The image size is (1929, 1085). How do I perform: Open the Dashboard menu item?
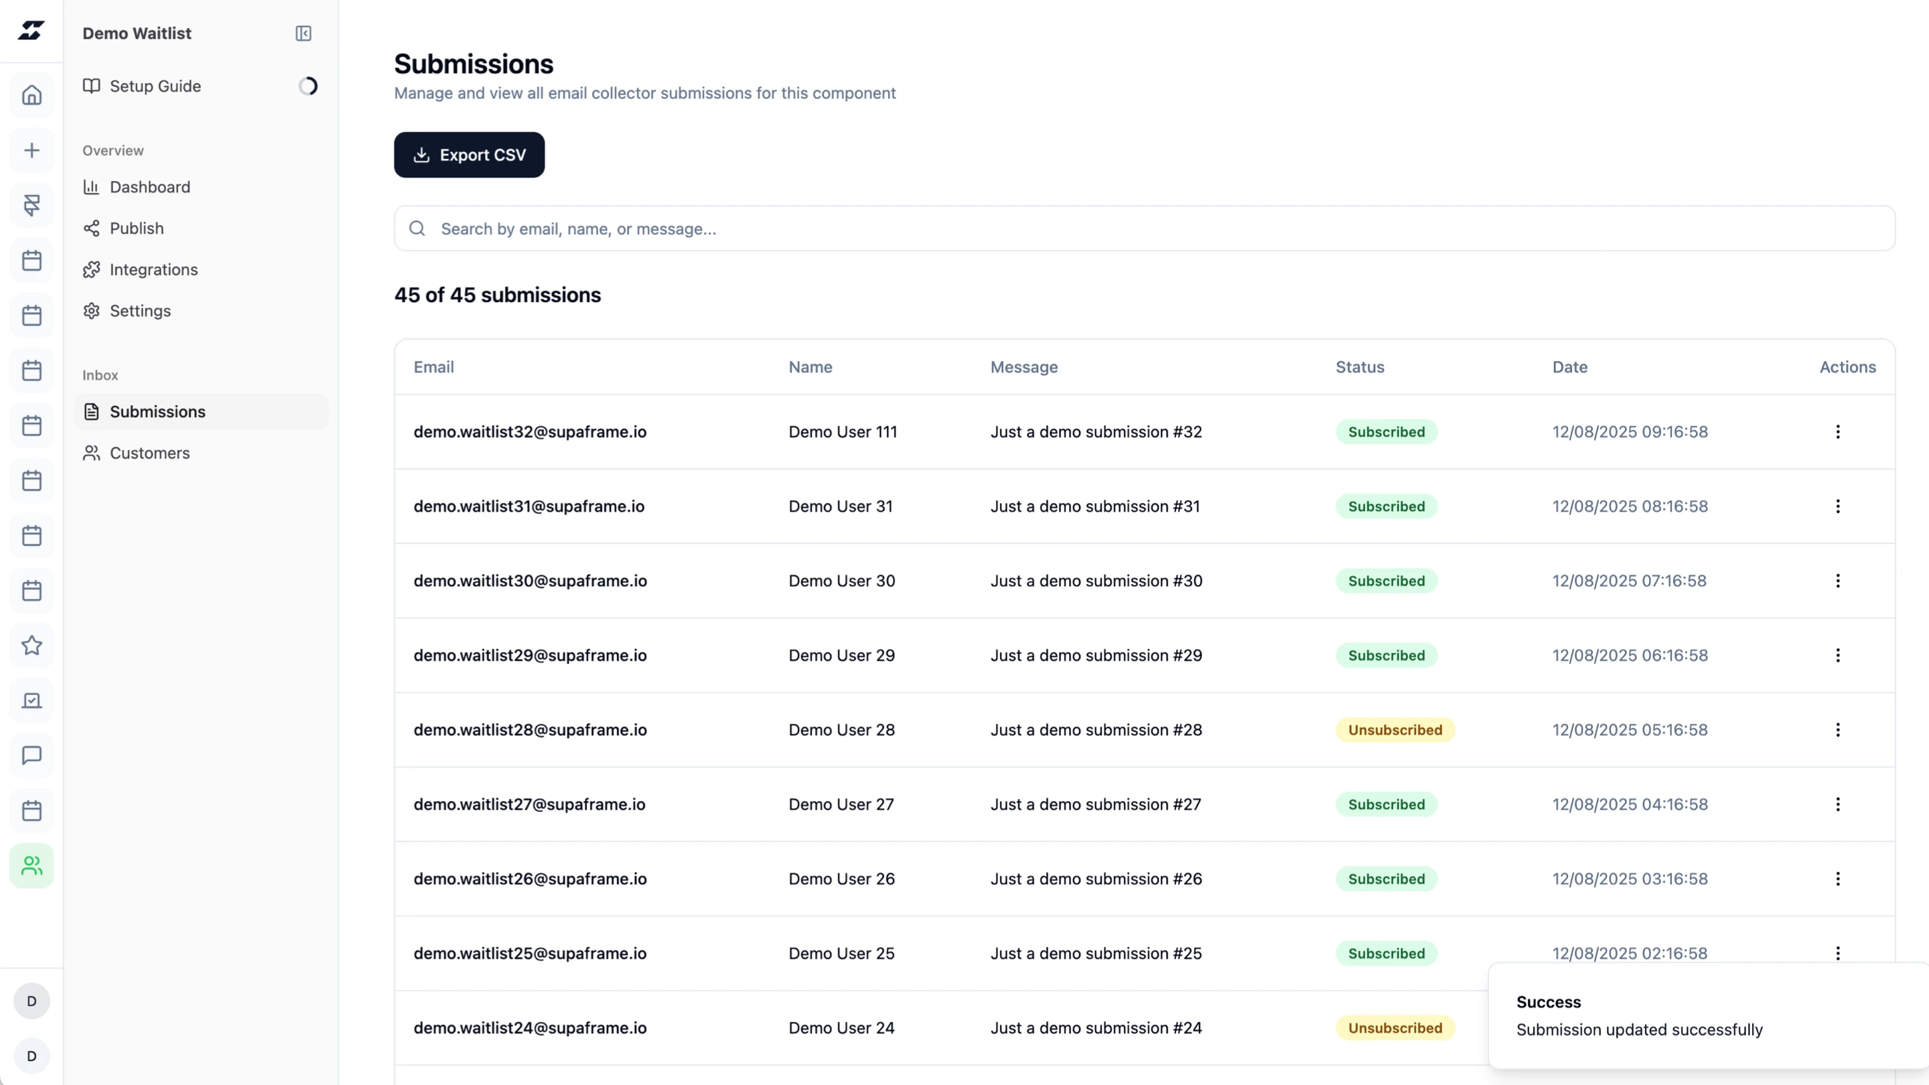149,188
